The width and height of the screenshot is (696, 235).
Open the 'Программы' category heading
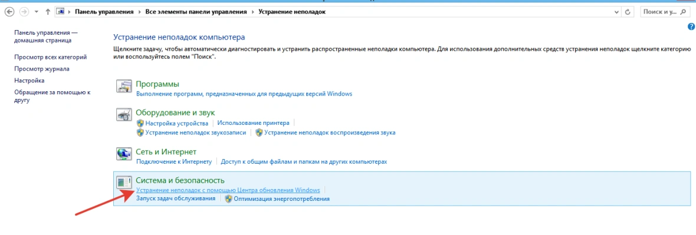coord(157,84)
